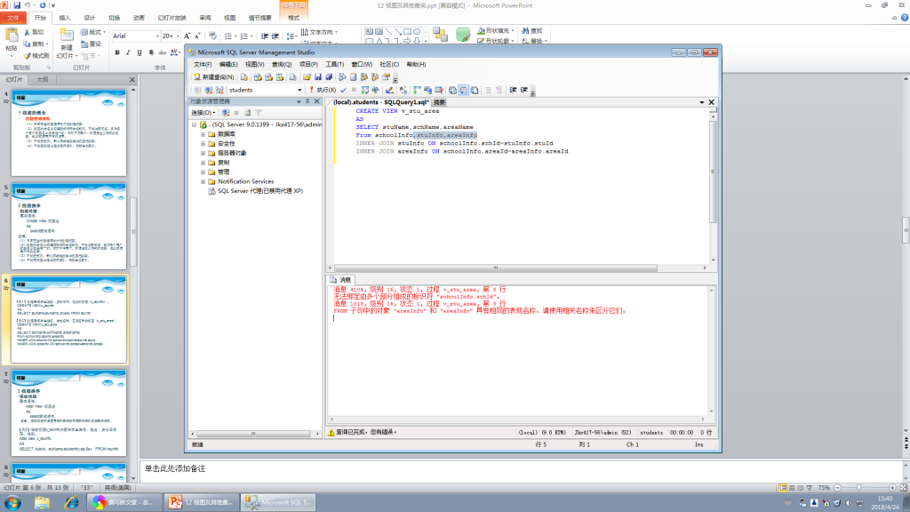Toggle Italic in PowerPoint ribbon
Viewport: 910px width, 512px height.
(128, 52)
